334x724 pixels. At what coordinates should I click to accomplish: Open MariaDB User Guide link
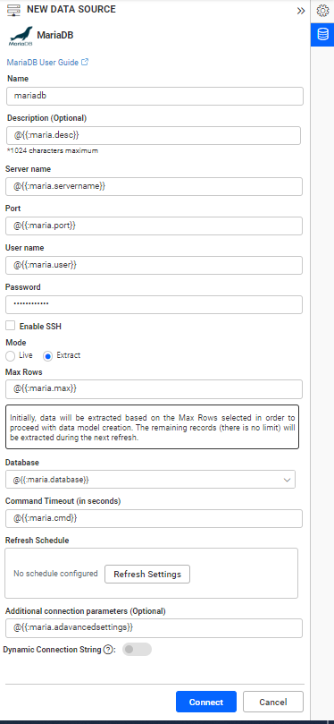point(42,62)
